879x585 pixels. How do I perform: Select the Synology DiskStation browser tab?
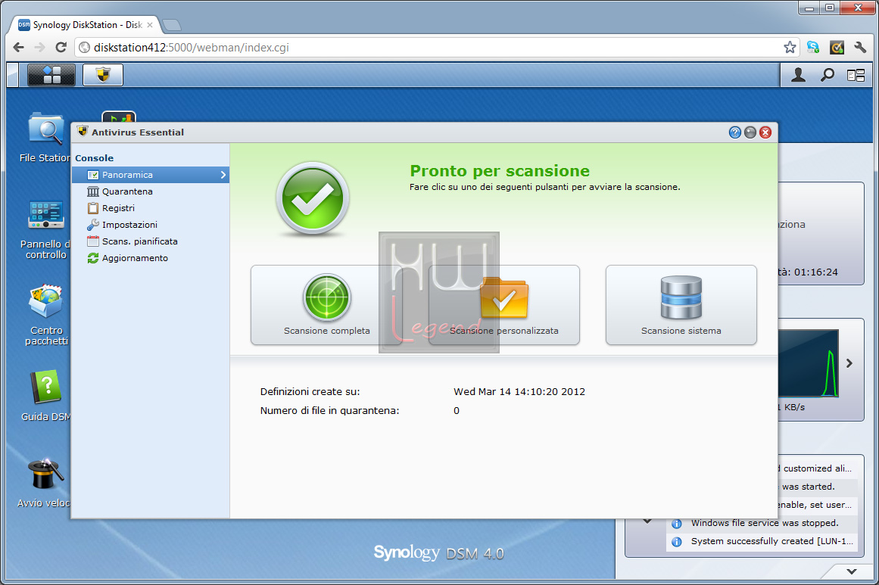(86, 25)
